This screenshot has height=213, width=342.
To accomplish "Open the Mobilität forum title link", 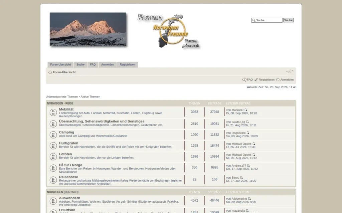I will pyautogui.click(x=66, y=109).
